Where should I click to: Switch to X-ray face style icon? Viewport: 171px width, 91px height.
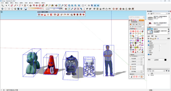[3, 9]
